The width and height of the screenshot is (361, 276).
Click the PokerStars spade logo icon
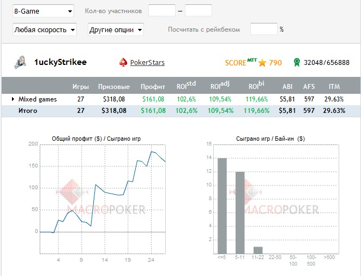(123, 63)
